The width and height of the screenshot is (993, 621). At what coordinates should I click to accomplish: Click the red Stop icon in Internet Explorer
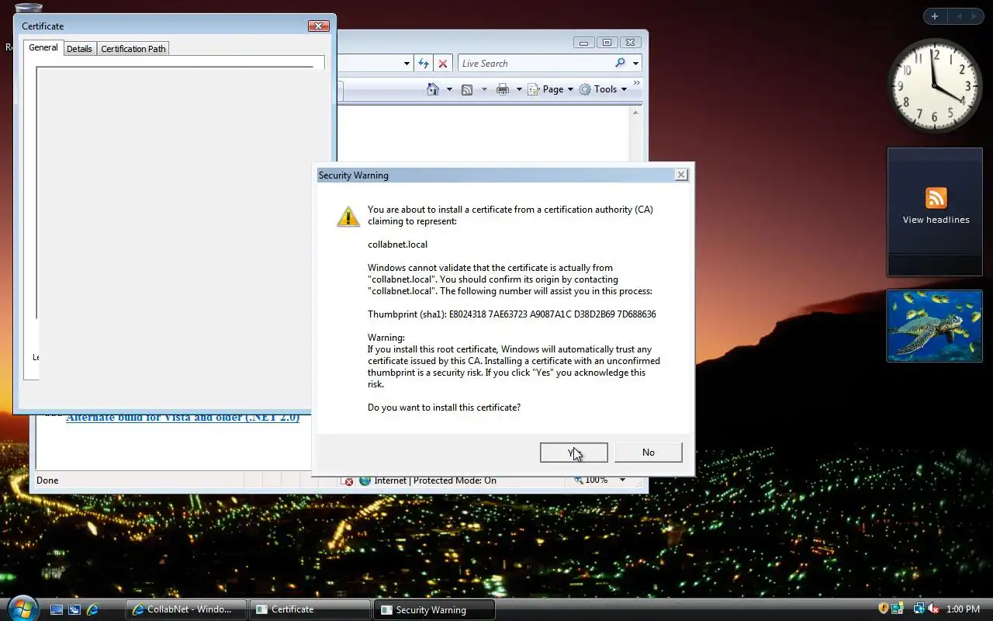[442, 64]
